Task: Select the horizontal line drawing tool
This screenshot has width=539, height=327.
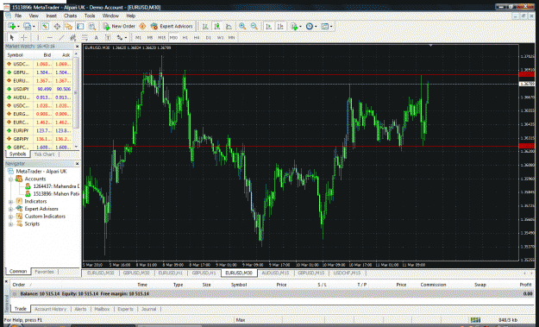Action: [x=50, y=37]
